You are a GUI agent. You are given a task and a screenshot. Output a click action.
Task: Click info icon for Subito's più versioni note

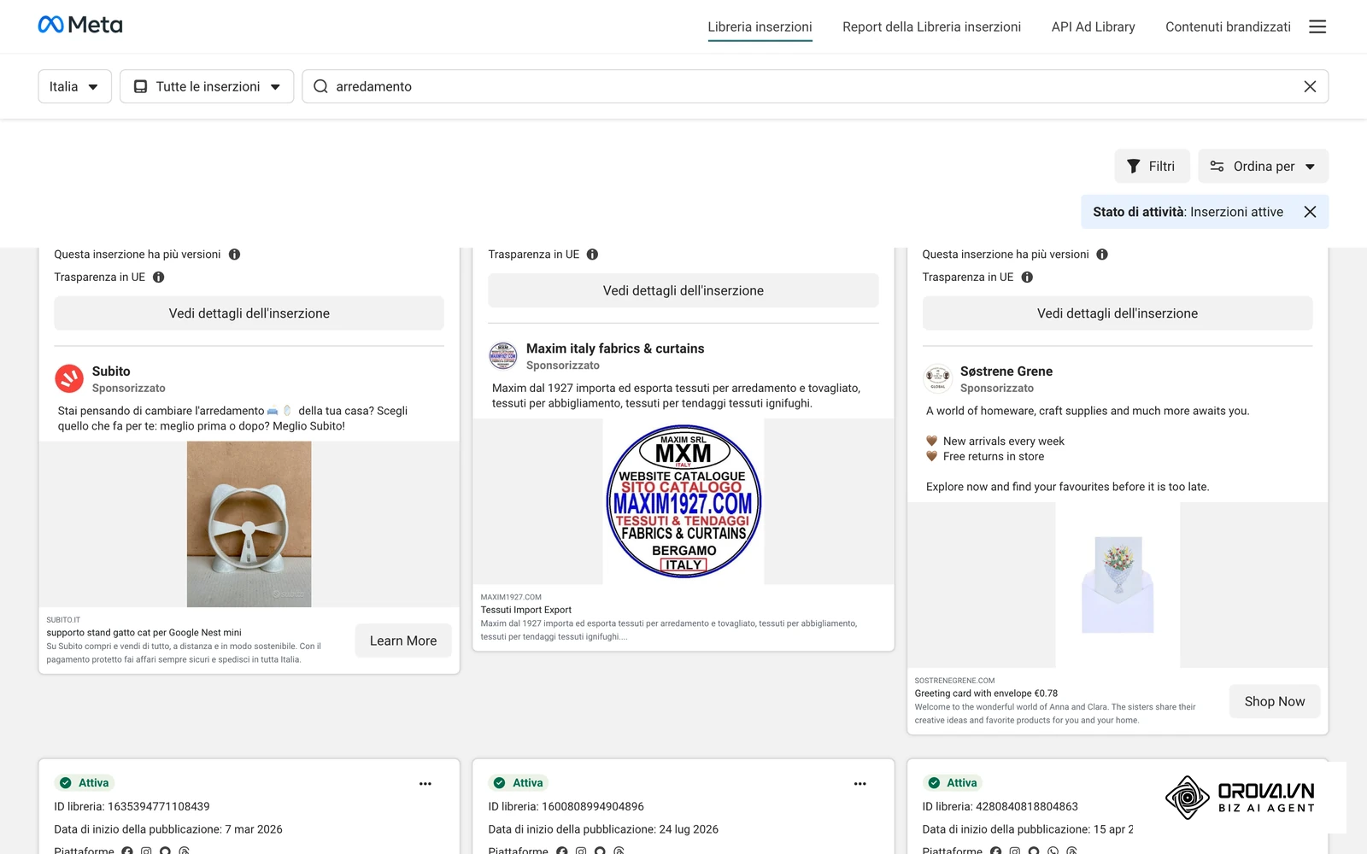click(234, 254)
